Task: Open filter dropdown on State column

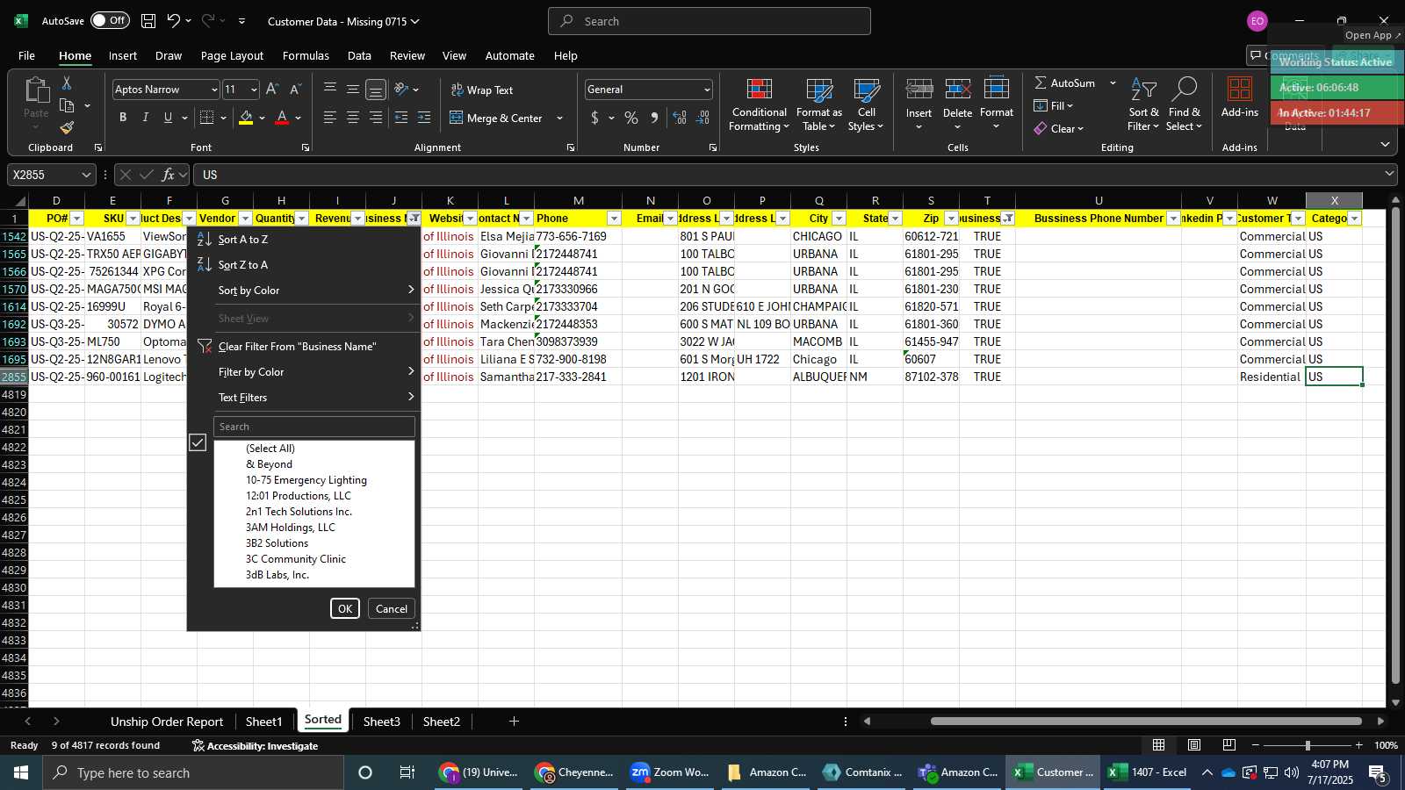Action: click(x=895, y=219)
